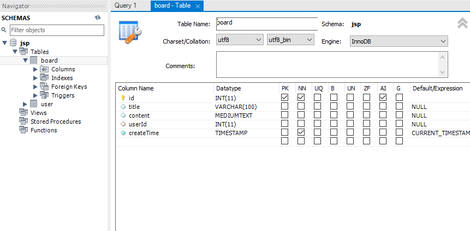Open the utf8_bin collation dropdown
470x231 pixels.
point(290,39)
